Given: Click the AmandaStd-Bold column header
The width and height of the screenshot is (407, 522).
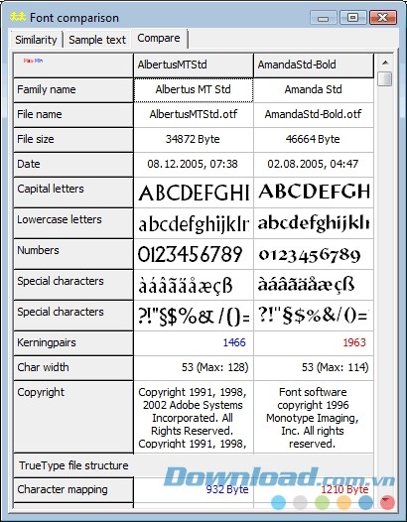Looking at the screenshot, I should click(314, 65).
